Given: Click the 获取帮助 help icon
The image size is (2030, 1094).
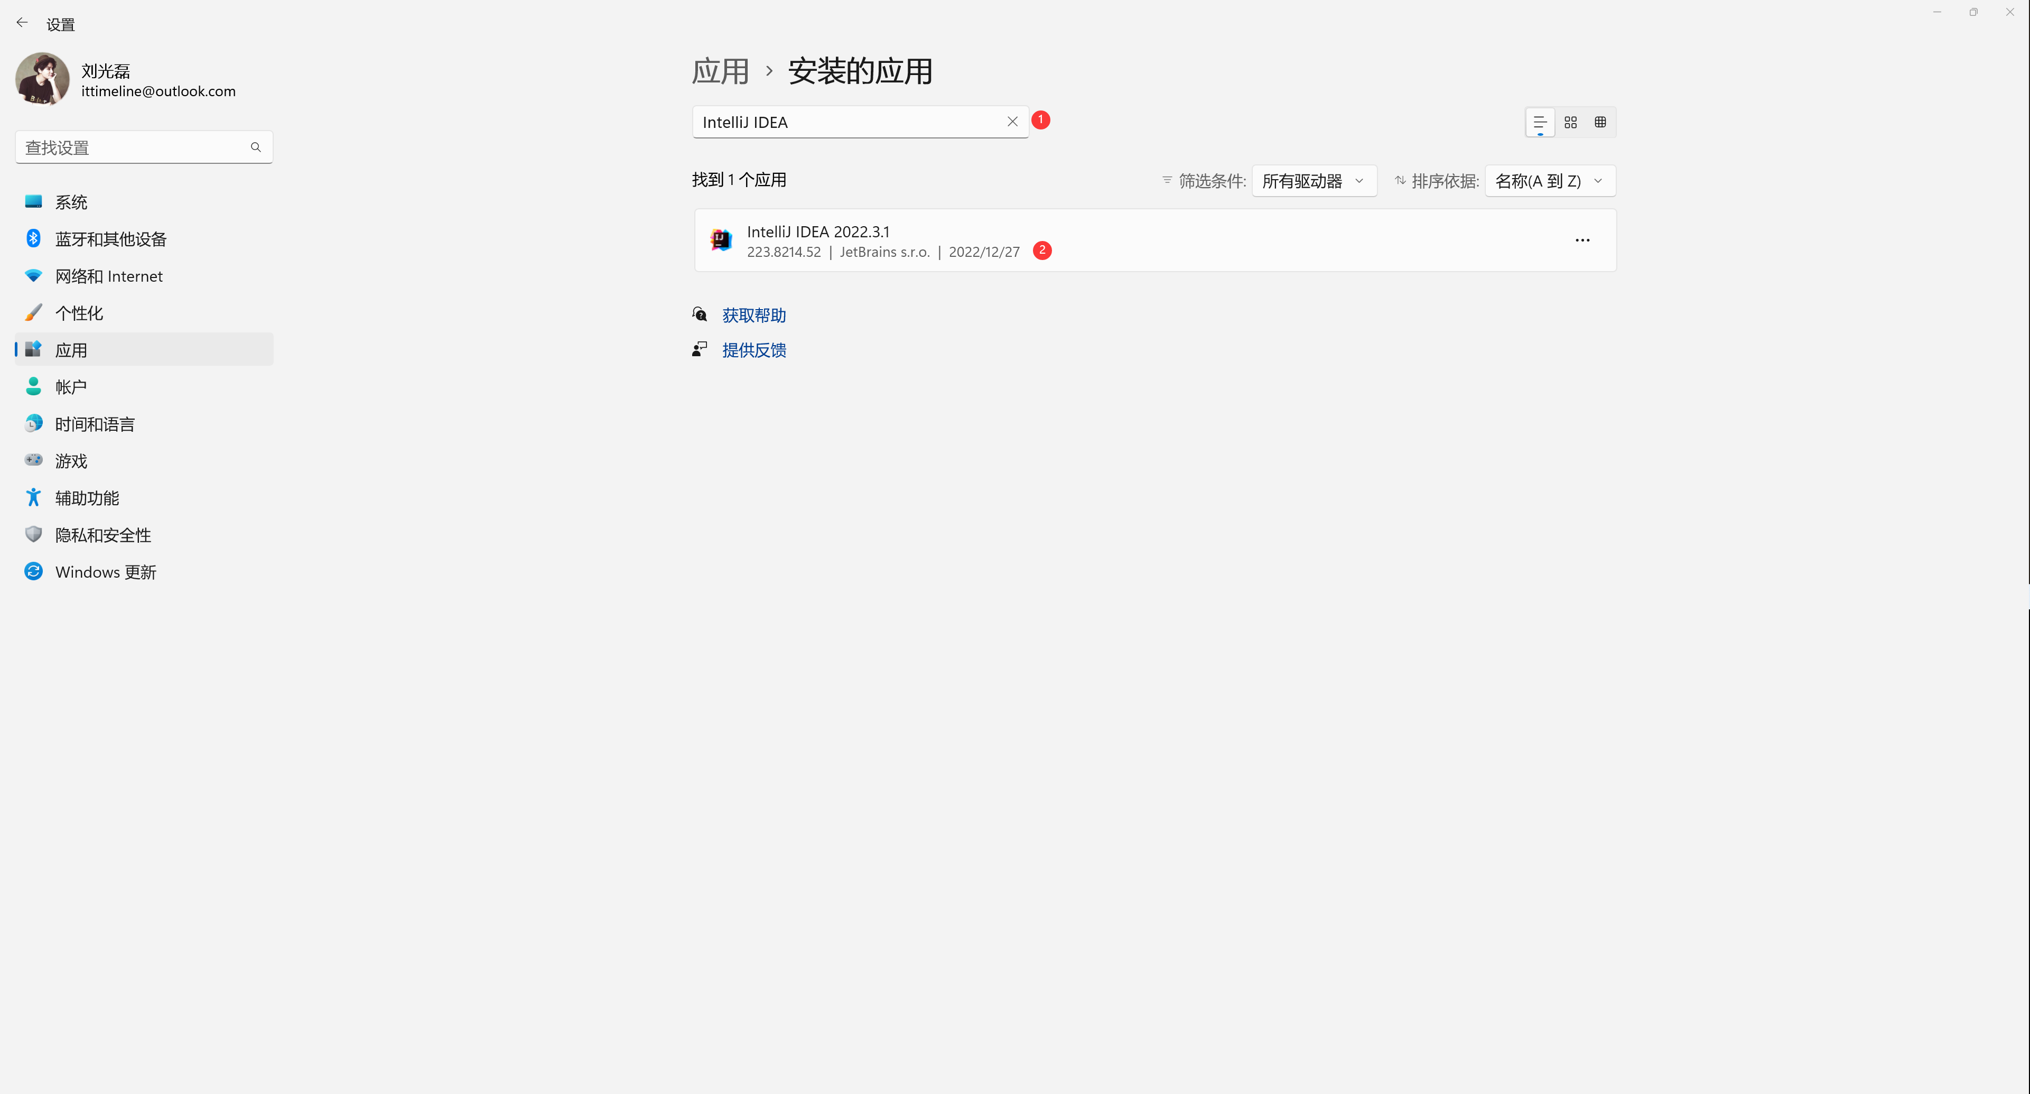Looking at the screenshot, I should 700,314.
